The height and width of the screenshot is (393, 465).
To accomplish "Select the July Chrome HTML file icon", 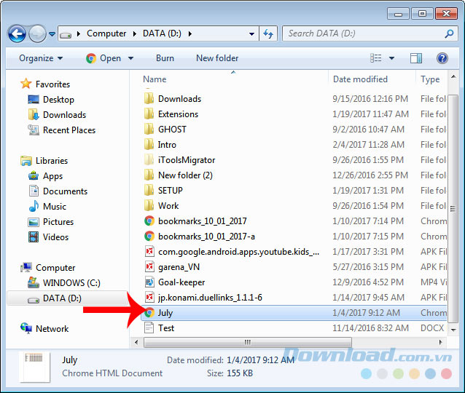I will (149, 313).
